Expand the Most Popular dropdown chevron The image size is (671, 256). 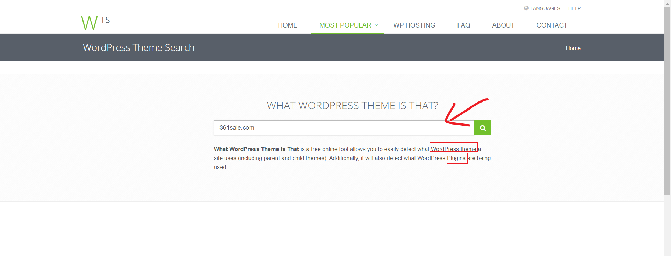coord(376,25)
